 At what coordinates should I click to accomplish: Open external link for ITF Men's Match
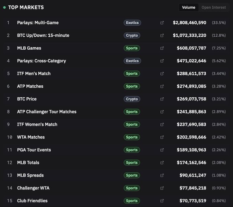pyautogui.click(x=162, y=74)
